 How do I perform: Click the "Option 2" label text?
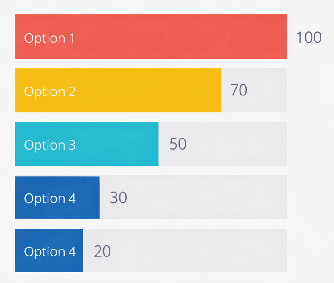[50, 92]
